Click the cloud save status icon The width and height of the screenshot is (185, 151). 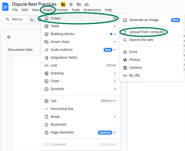tap(87, 4)
